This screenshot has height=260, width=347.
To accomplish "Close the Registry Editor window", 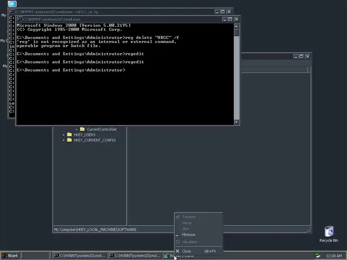I will coord(307,57).
